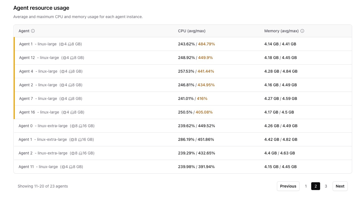The image size is (358, 197).
Task: Click the CPU chip icon in Agent 0 linux-extra-large row
Action: [x=74, y=126]
